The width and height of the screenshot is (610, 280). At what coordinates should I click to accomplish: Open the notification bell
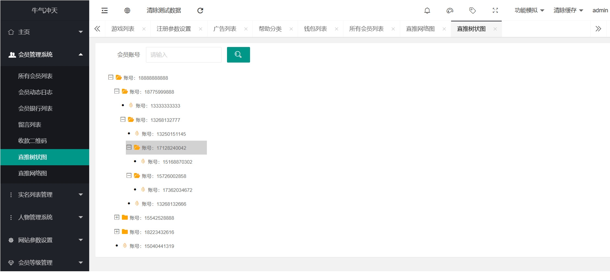tap(427, 11)
